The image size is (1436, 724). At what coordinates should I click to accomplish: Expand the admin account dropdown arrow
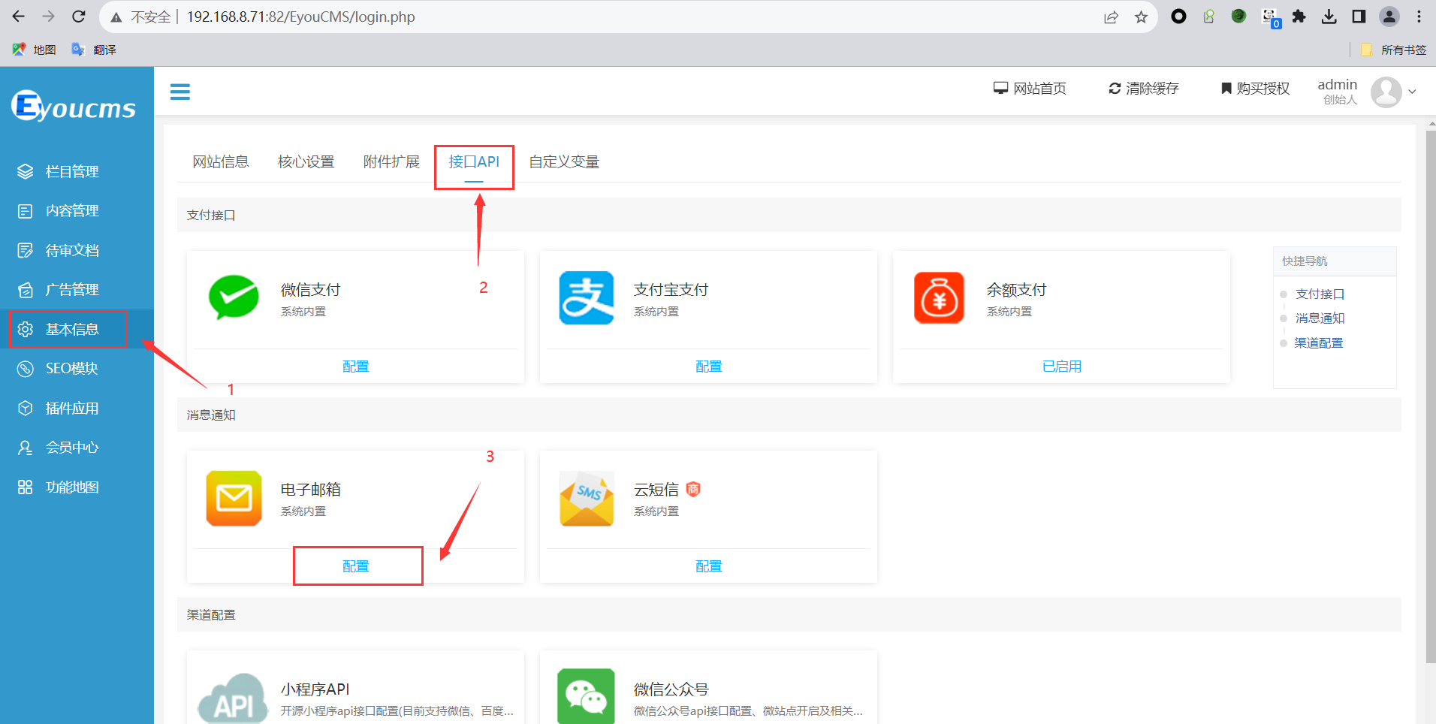coord(1412,92)
